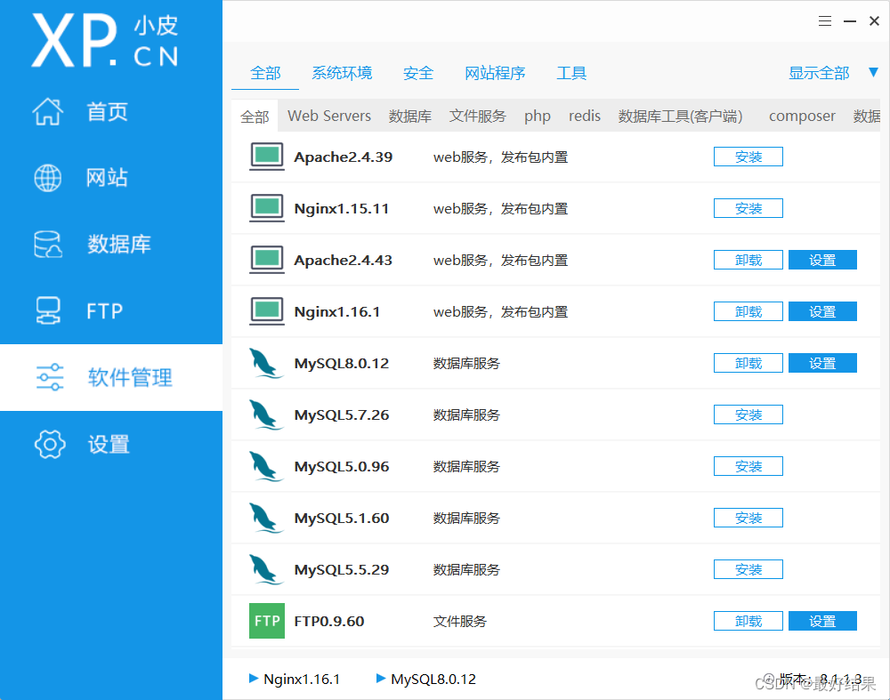Select redis sub-tab

[585, 116]
